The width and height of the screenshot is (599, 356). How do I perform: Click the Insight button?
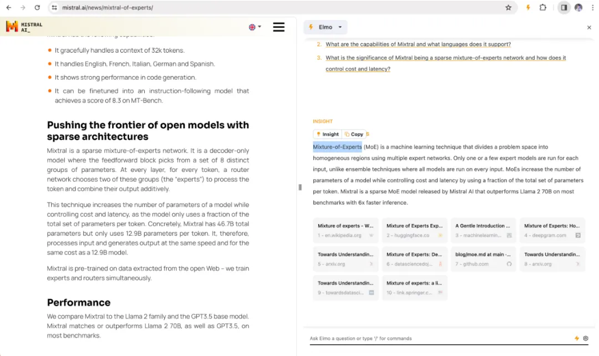pyautogui.click(x=327, y=134)
